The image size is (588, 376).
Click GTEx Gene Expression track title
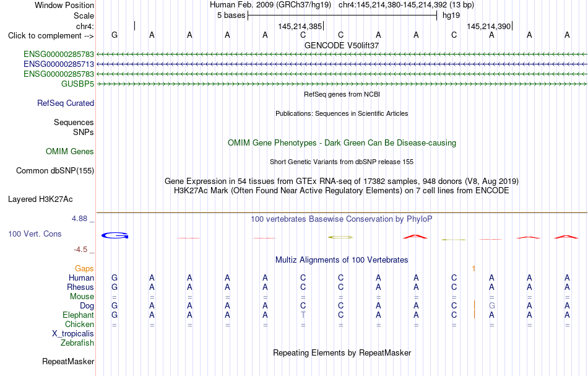[342, 181]
